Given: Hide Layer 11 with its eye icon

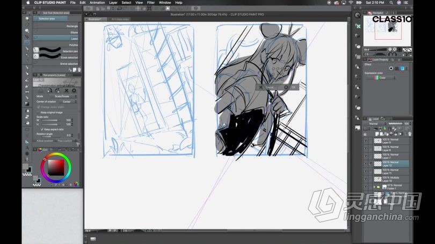Looking at the screenshot, I should click(366, 172).
